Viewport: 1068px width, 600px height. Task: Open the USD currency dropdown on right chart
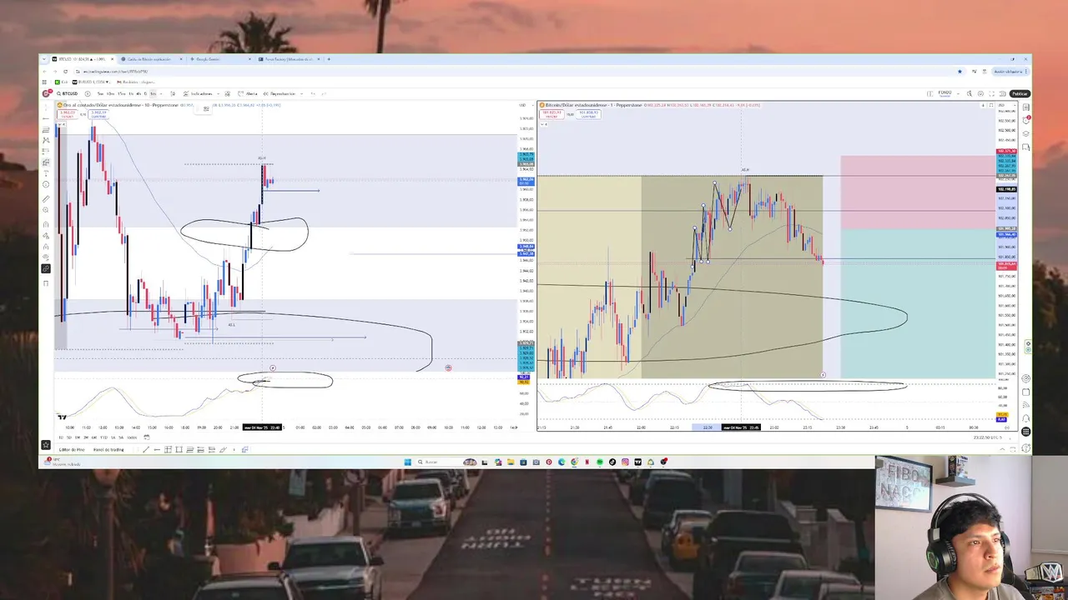pos(1007,105)
